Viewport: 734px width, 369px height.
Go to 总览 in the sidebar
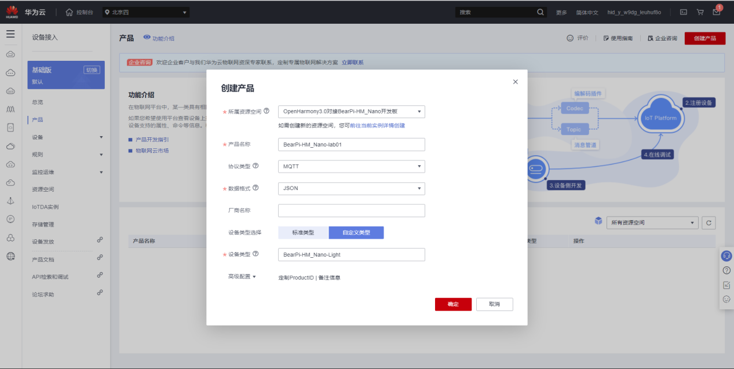38,102
